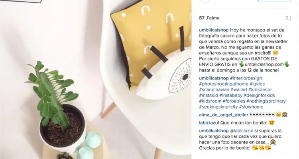The height and width of the screenshot is (159, 299).
Task: Click the #seekingsimplicity hashtag
Action: (218, 107)
